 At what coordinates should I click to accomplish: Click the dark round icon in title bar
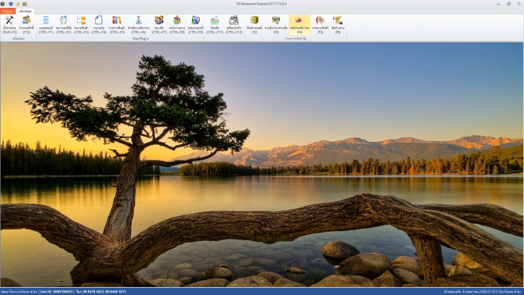[x=4, y=4]
